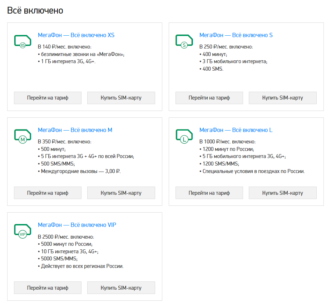331x305 pixels.
Task: Buy SIM card for the S tariff
Action: coord(282,98)
